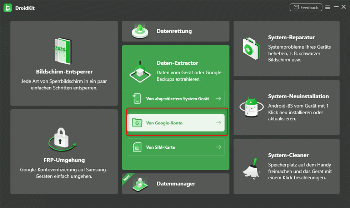This screenshot has height=208, width=350.
Task: Open the hamburger menu in title bar
Action: click(x=327, y=8)
